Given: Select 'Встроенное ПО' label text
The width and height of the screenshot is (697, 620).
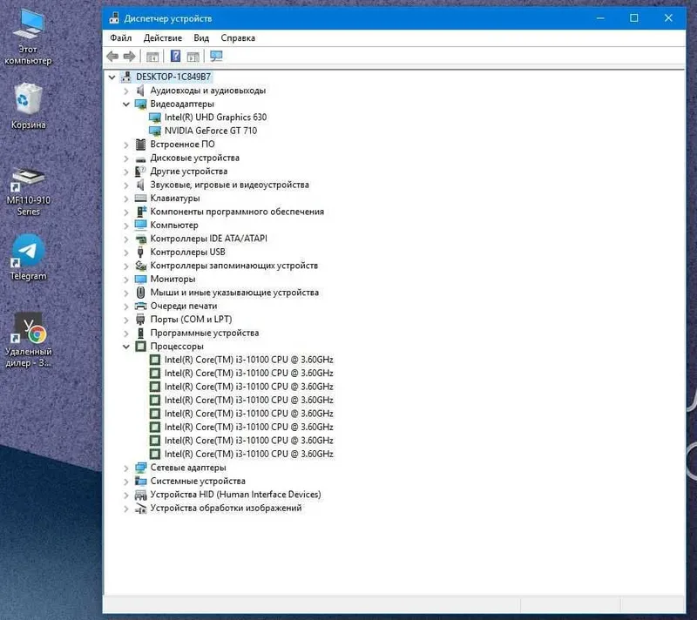Looking at the screenshot, I should (x=182, y=145).
